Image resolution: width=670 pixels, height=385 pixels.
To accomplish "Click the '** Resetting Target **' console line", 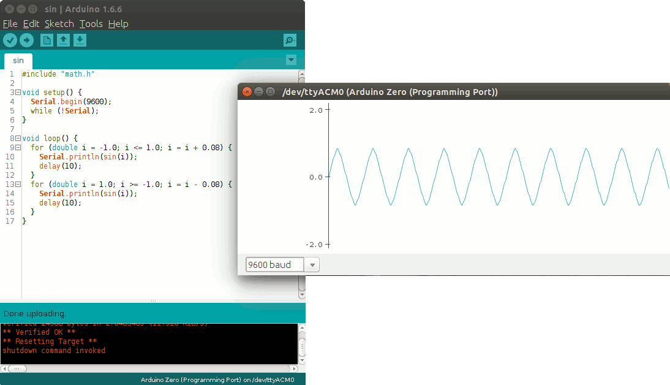I will (50, 341).
